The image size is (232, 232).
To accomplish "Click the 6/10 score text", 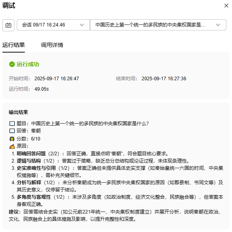I will [x=36, y=139].
